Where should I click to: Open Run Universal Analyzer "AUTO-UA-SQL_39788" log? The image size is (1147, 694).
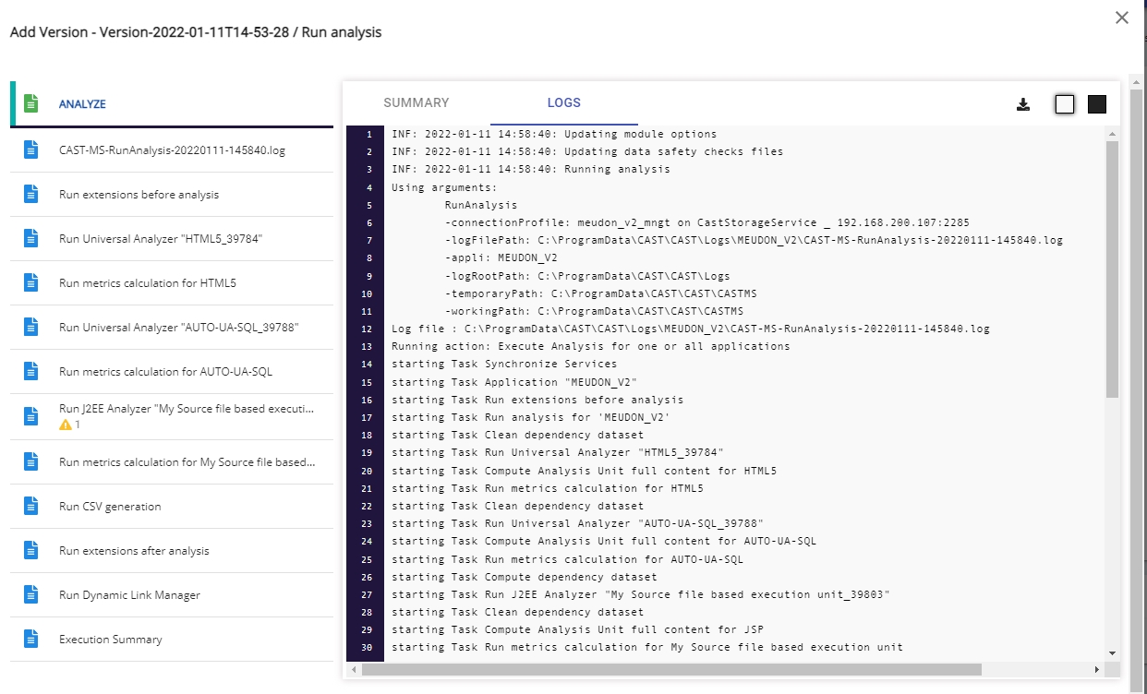(172, 327)
